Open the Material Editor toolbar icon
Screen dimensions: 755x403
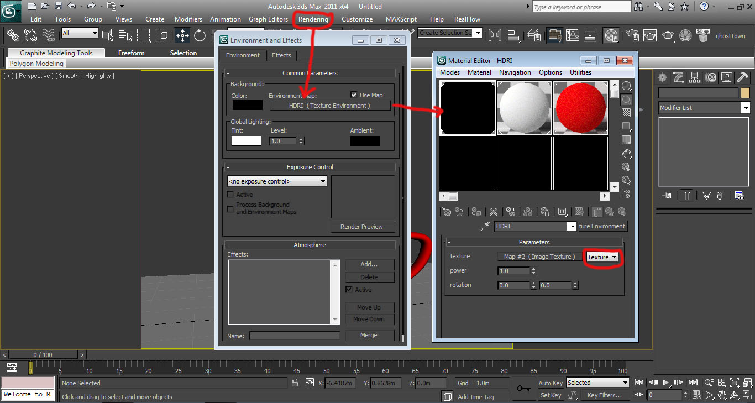pyautogui.click(x=611, y=35)
